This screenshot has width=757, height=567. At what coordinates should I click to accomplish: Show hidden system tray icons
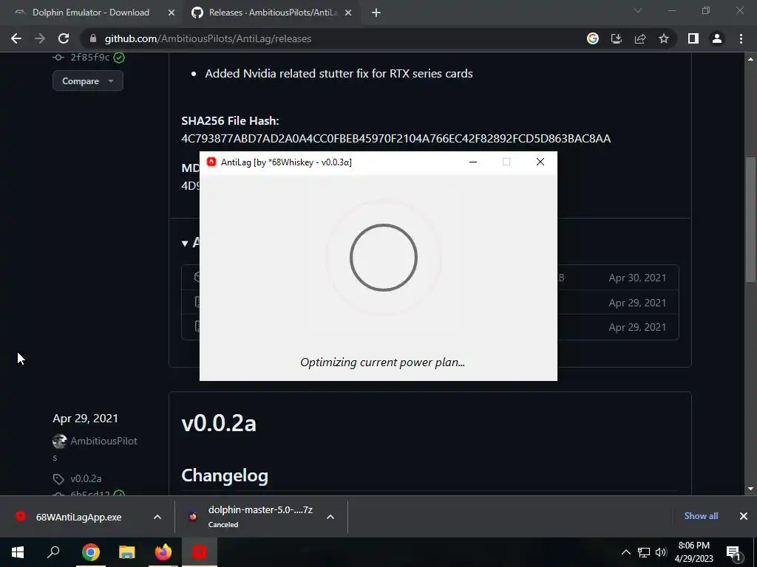pyautogui.click(x=625, y=552)
